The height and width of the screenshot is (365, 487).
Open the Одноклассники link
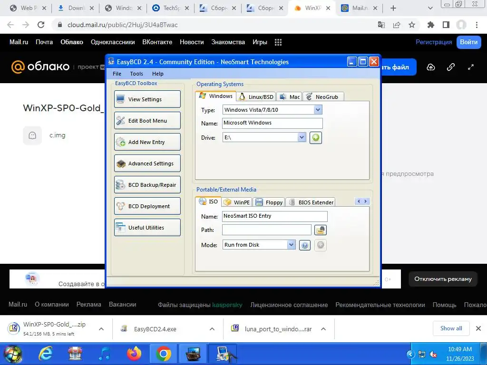point(113,42)
